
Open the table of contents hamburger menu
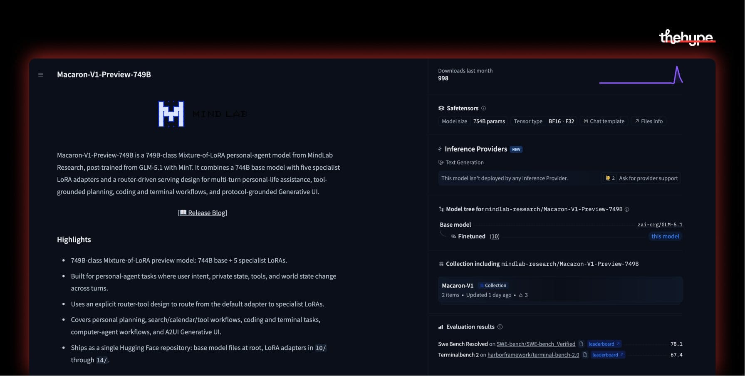[x=41, y=75]
